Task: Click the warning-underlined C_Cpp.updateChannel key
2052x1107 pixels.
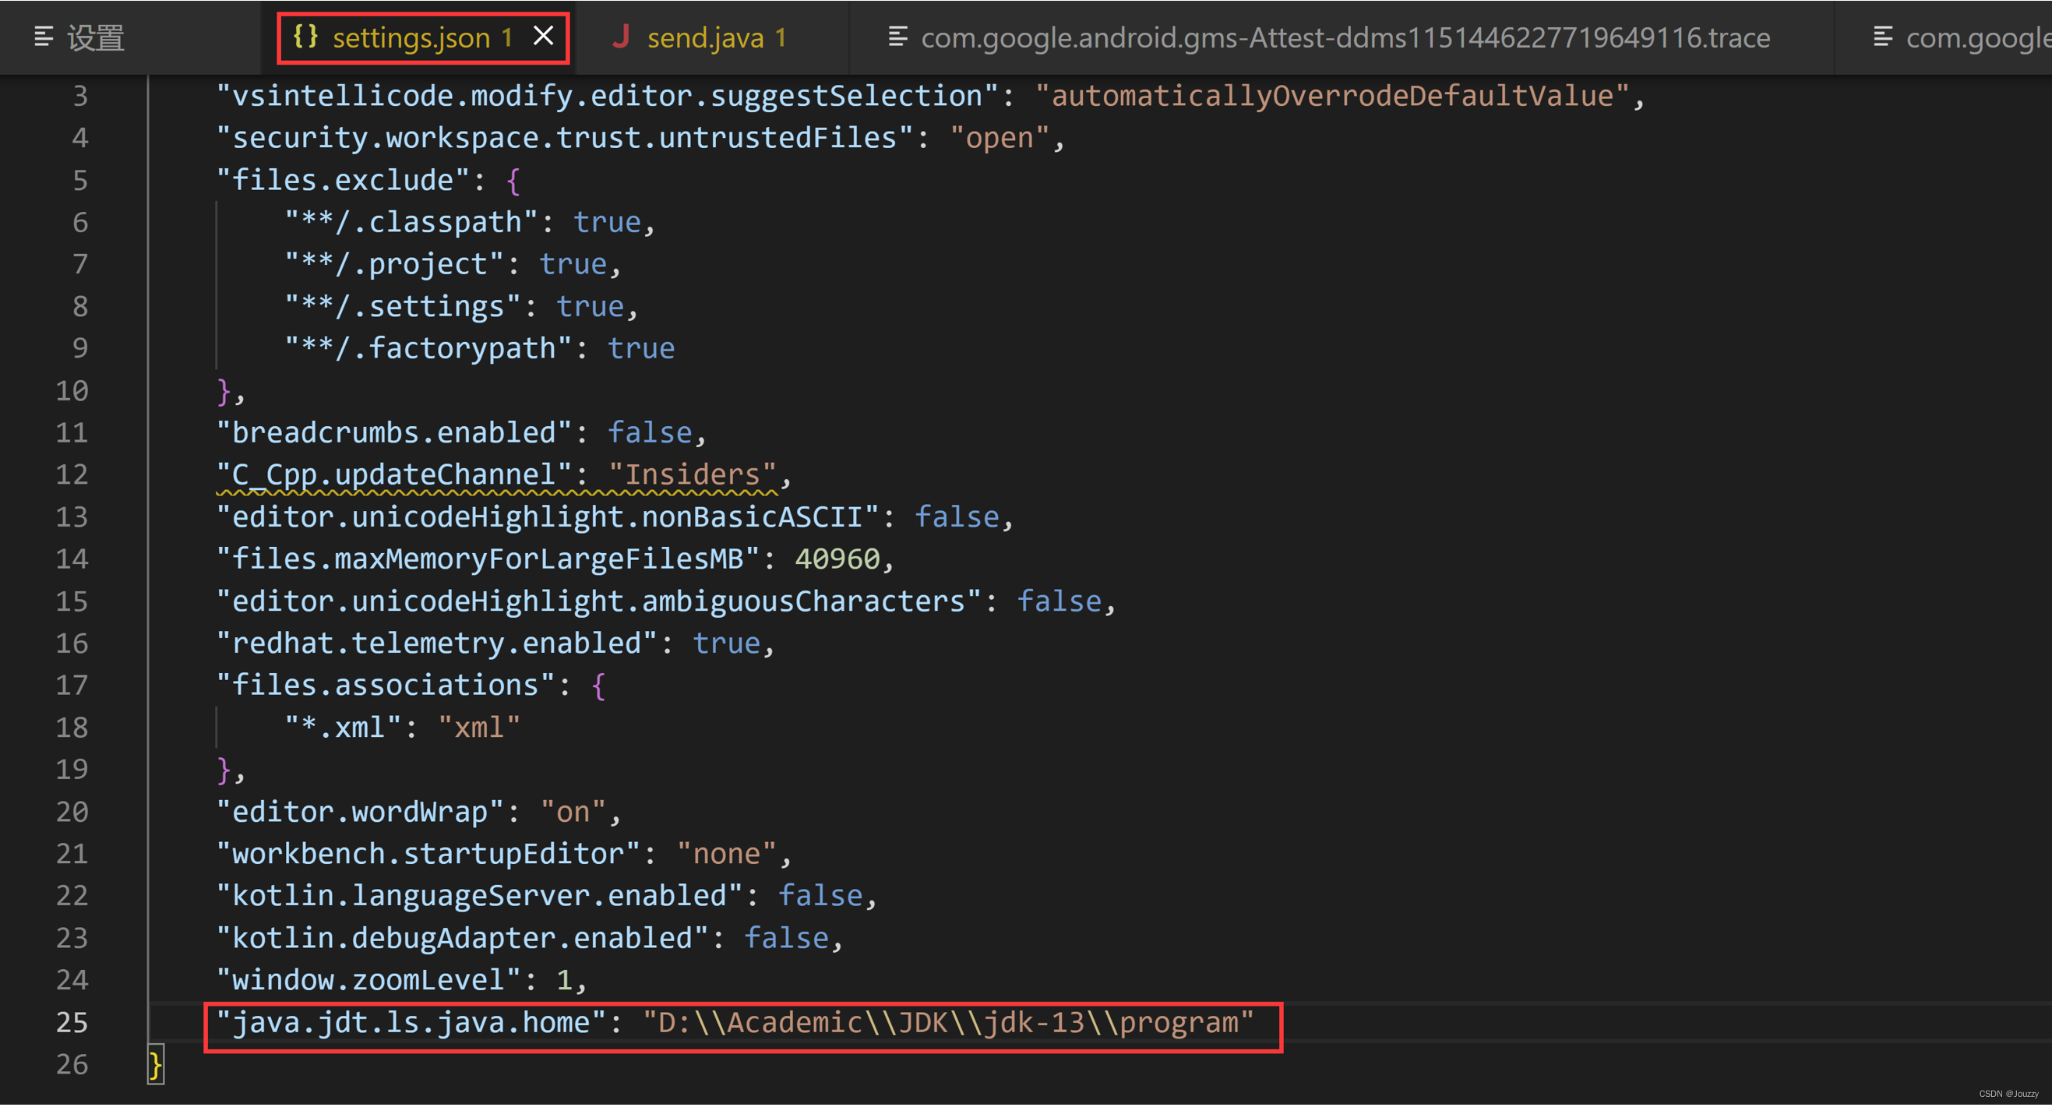Action: [x=394, y=475]
